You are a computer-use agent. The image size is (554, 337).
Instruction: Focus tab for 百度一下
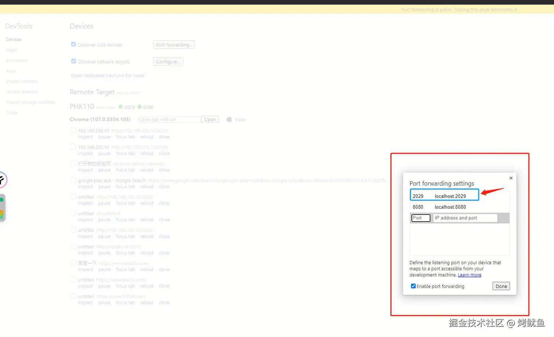pos(125,270)
